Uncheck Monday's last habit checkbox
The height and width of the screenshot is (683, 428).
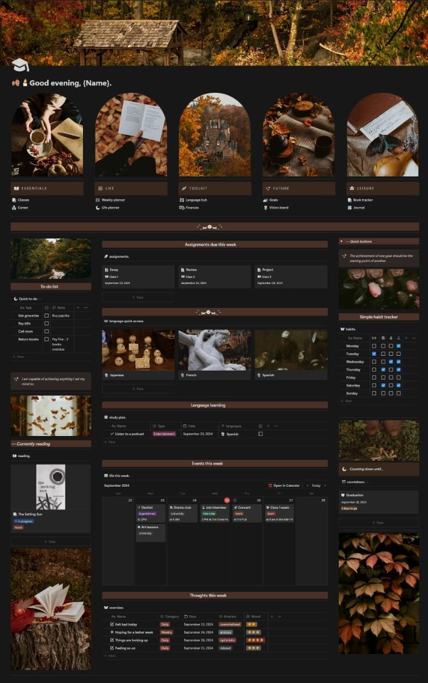[398, 345]
